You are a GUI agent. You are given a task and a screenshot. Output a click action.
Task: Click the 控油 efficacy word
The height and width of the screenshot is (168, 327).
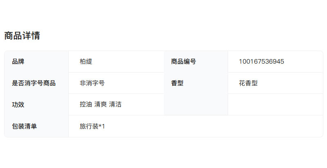coord(86,104)
